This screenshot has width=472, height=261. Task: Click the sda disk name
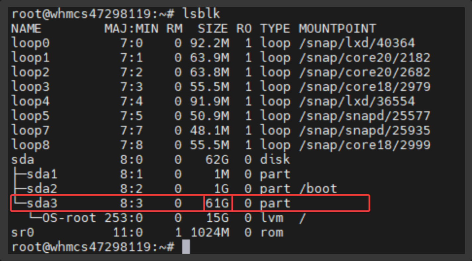(23, 160)
